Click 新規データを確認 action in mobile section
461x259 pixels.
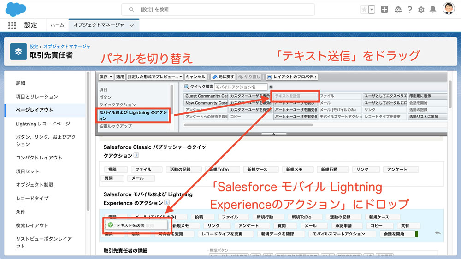[x=282, y=234]
